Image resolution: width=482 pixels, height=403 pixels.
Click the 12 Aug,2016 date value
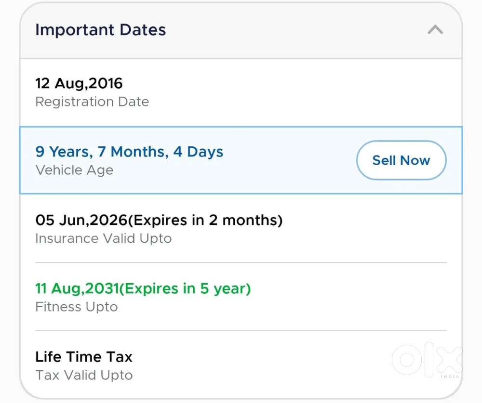tap(79, 83)
